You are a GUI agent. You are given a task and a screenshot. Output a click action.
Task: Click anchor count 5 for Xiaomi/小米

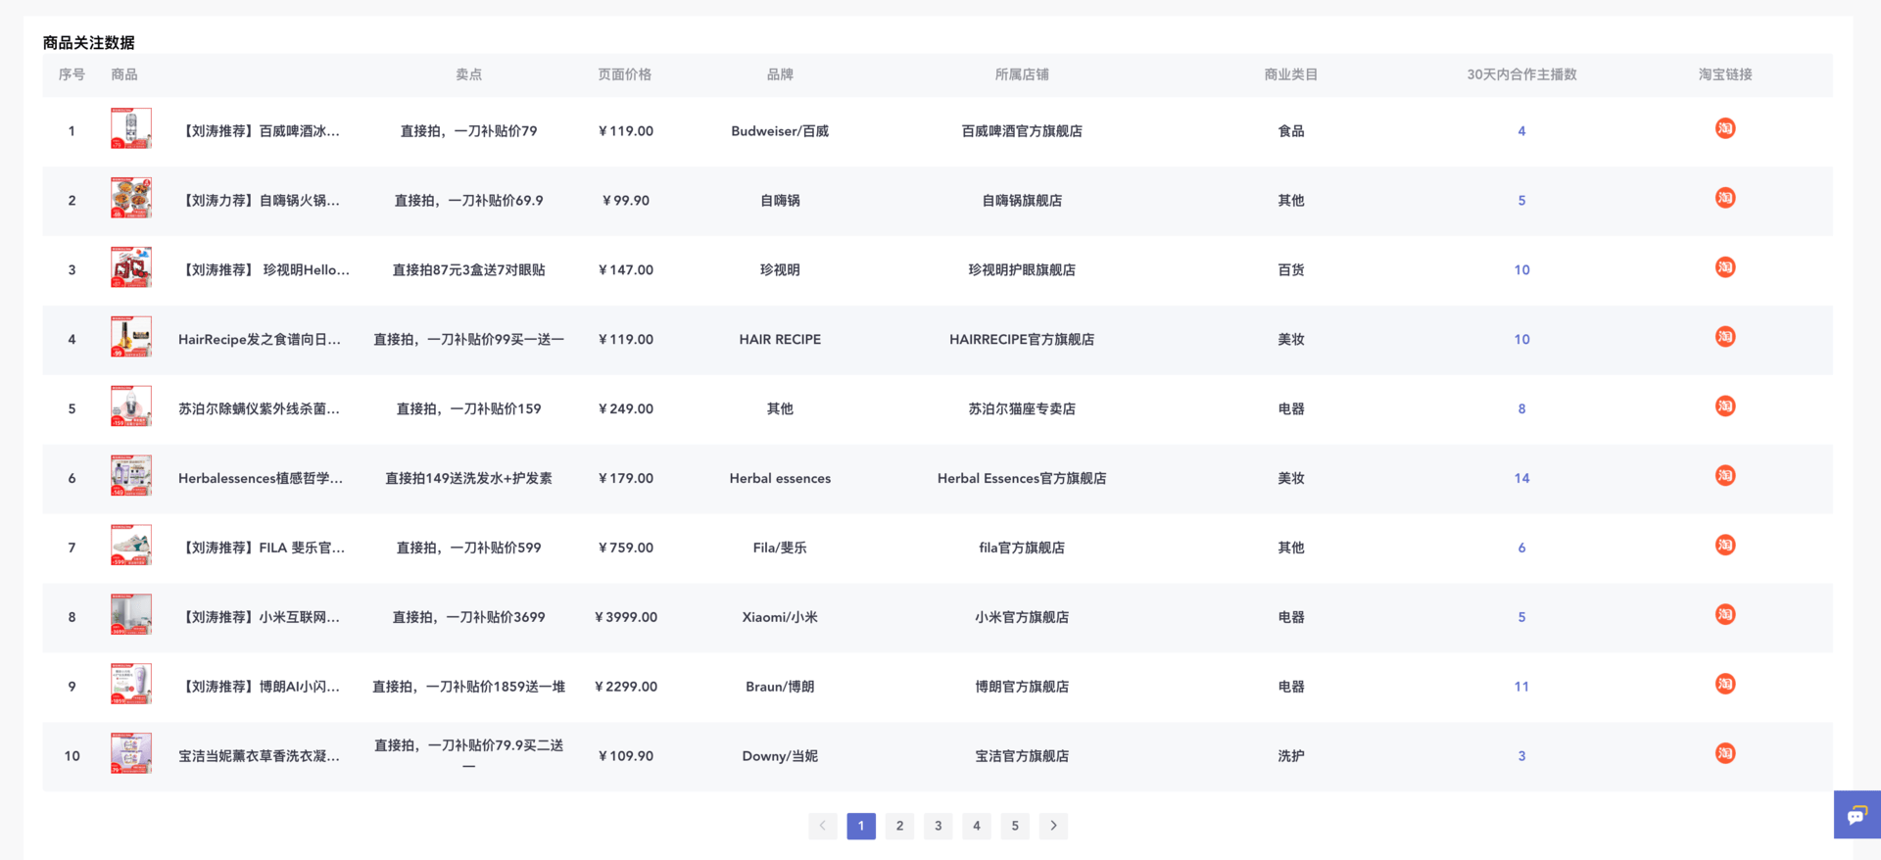tap(1521, 618)
